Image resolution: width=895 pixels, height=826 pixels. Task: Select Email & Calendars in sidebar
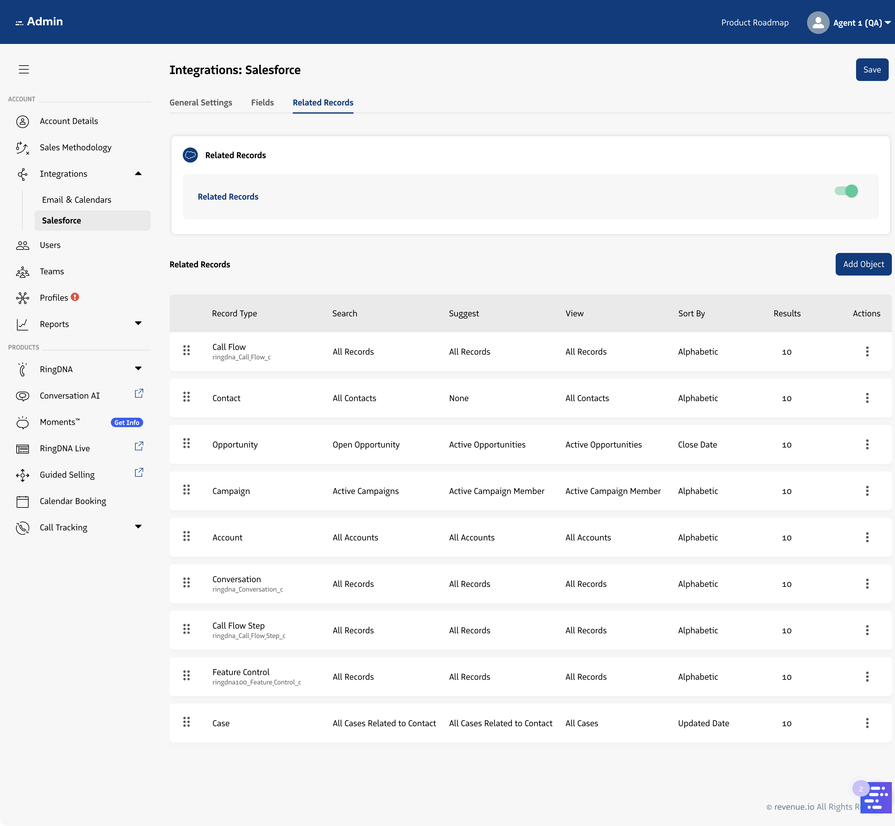(x=77, y=200)
